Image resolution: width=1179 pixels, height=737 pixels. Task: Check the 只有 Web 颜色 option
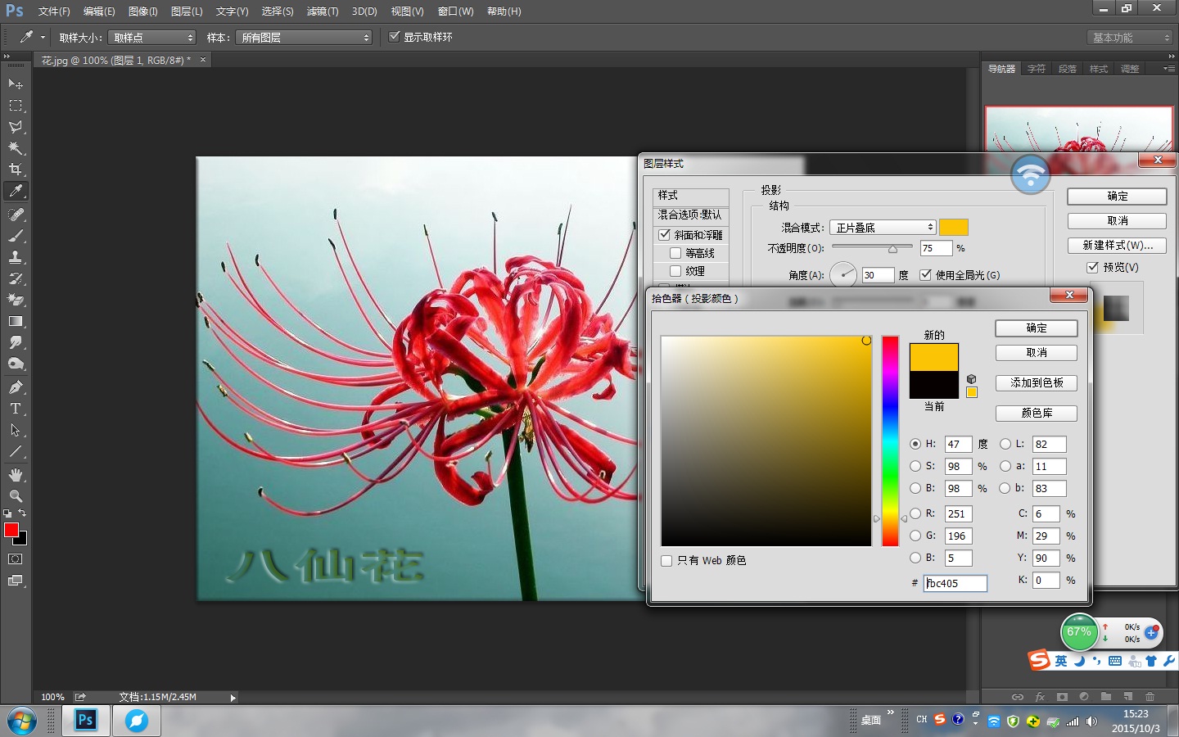pos(666,560)
